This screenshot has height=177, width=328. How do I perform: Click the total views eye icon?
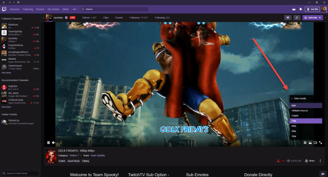click(x=288, y=161)
